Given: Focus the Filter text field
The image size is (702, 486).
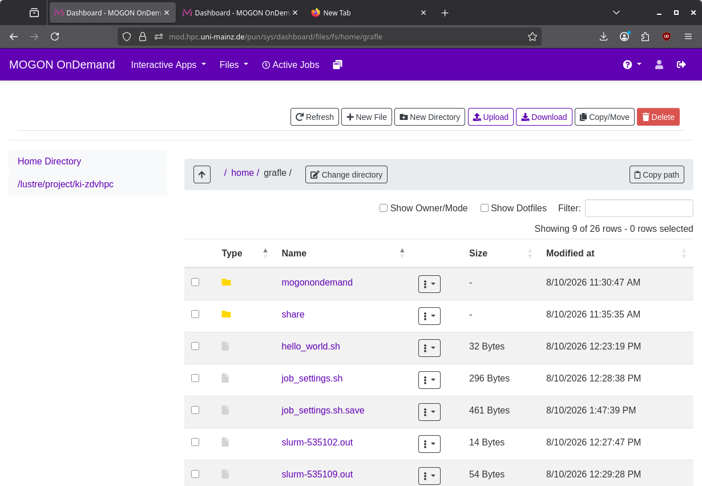Looking at the screenshot, I should 639,208.
